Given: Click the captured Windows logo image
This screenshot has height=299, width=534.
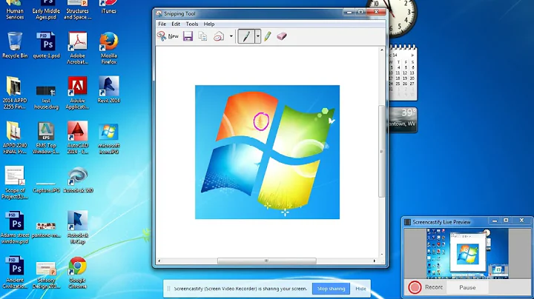Looking at the screenshot, I should click(x=267, y=152).
